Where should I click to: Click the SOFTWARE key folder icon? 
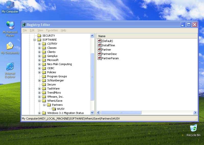(39, 40)
